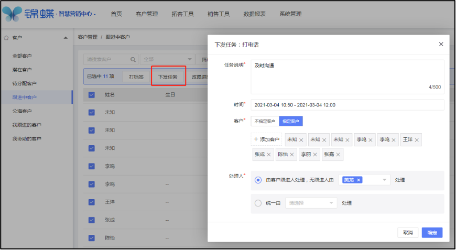Click the 已选中 11 项 text
This screenshot has height=250, width=456.
tap(101, 77)
